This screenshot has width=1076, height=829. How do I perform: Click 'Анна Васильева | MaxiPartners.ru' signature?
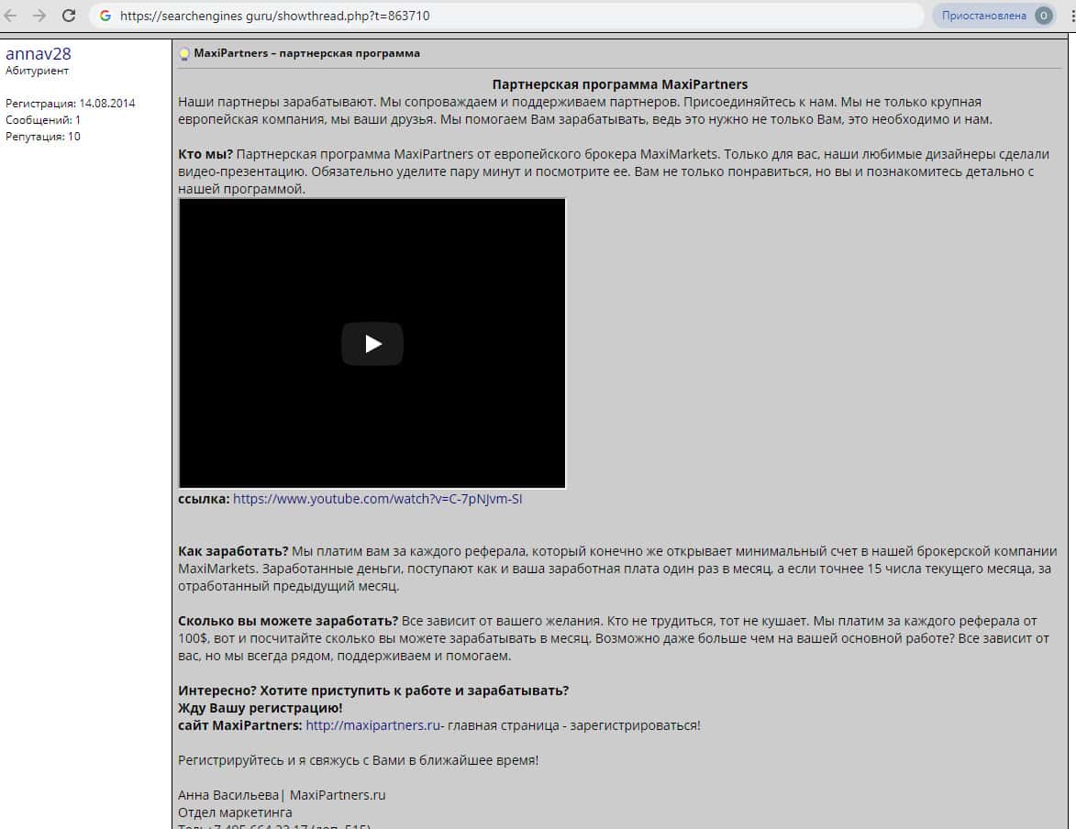[282, 795]
